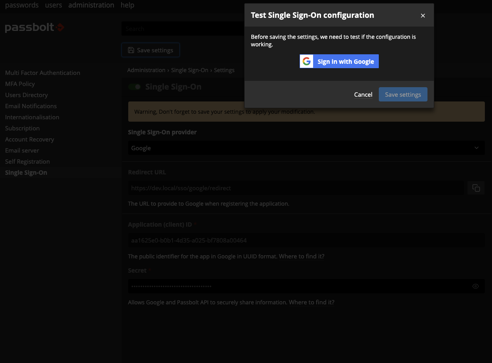Click the provider dropdown chevron arrow
Image resolution: width=492 pixels, height=363 pixels.
[x=477, y=148]
